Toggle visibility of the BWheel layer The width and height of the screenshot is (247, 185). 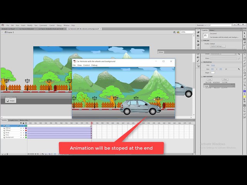pyautogui.click(x=21, y=128)
